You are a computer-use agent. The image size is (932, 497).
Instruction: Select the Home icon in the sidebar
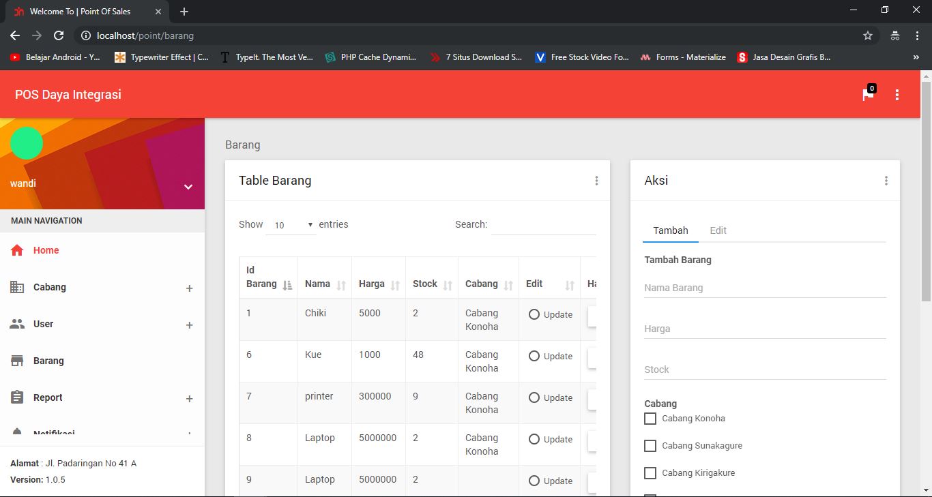point(18,250)
